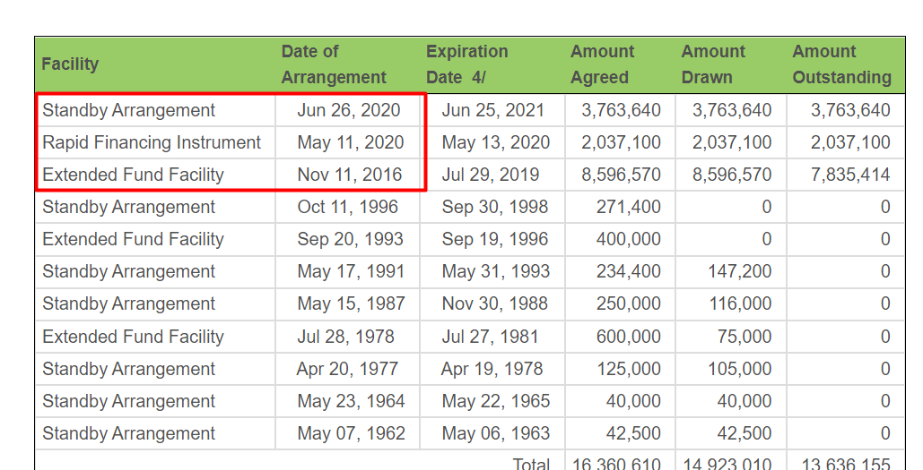
Task: Select the May 17, 1991 arrangement date
Action: pos(350,271)
